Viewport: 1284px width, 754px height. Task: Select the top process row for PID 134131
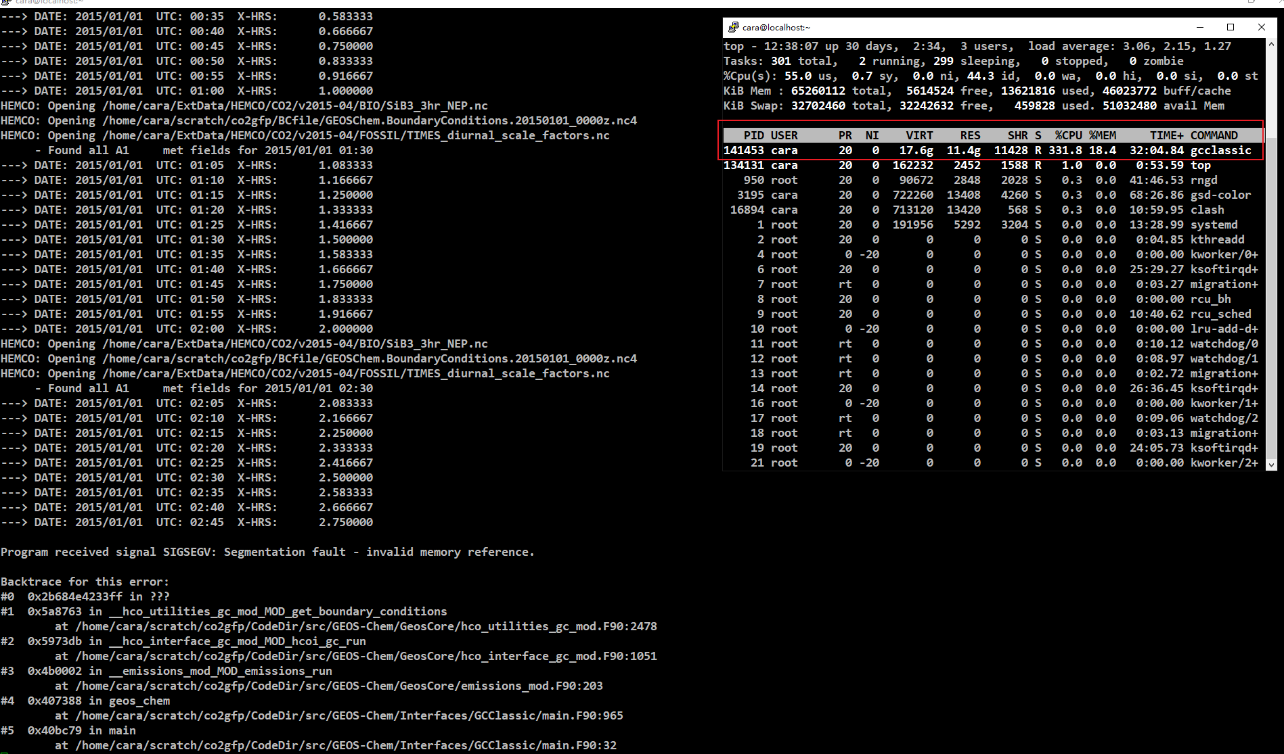[948, 165]
